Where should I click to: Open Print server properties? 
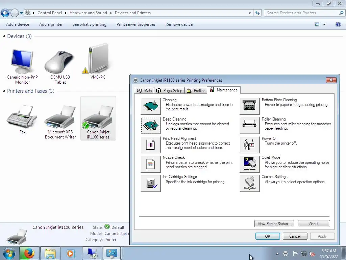point(136,24)
